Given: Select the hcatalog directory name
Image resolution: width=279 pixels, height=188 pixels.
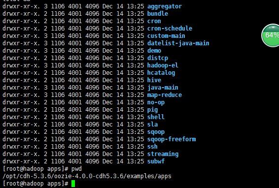Looking at the screenshot, I should click(161, 73).
